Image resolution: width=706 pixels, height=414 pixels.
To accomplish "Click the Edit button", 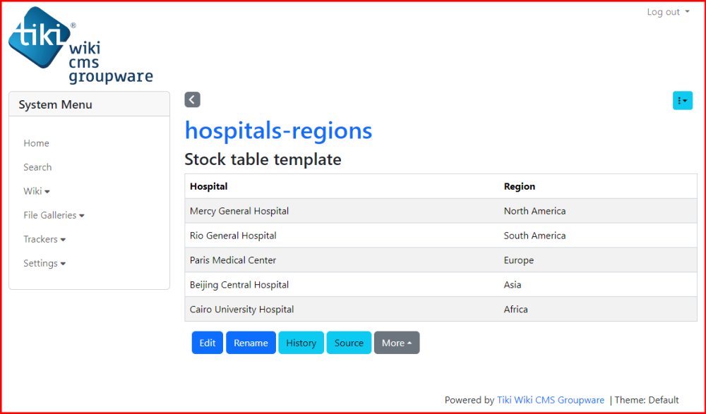I will 208,343.
